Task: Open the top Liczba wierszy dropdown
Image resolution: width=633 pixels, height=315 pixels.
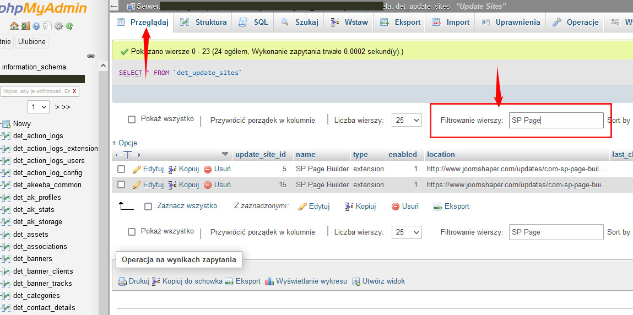Action: point(406,120)
